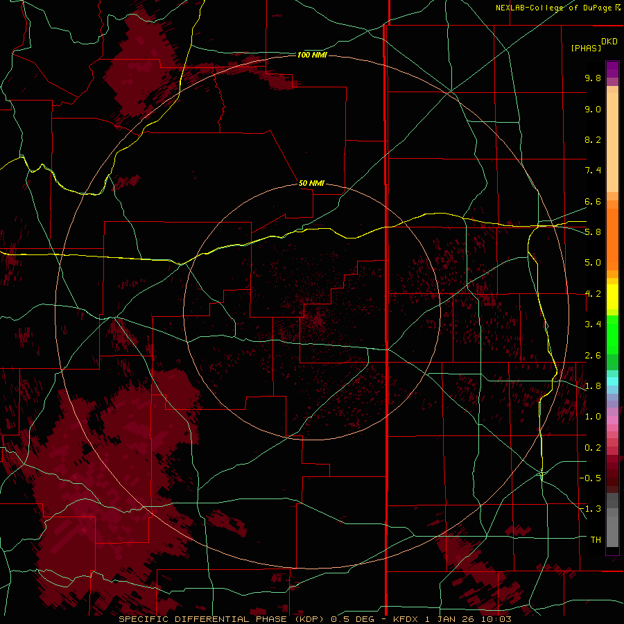The image size is (624, 624).
Task: Click the 4.2 value on the color scale
Action: tap(593, 294)
